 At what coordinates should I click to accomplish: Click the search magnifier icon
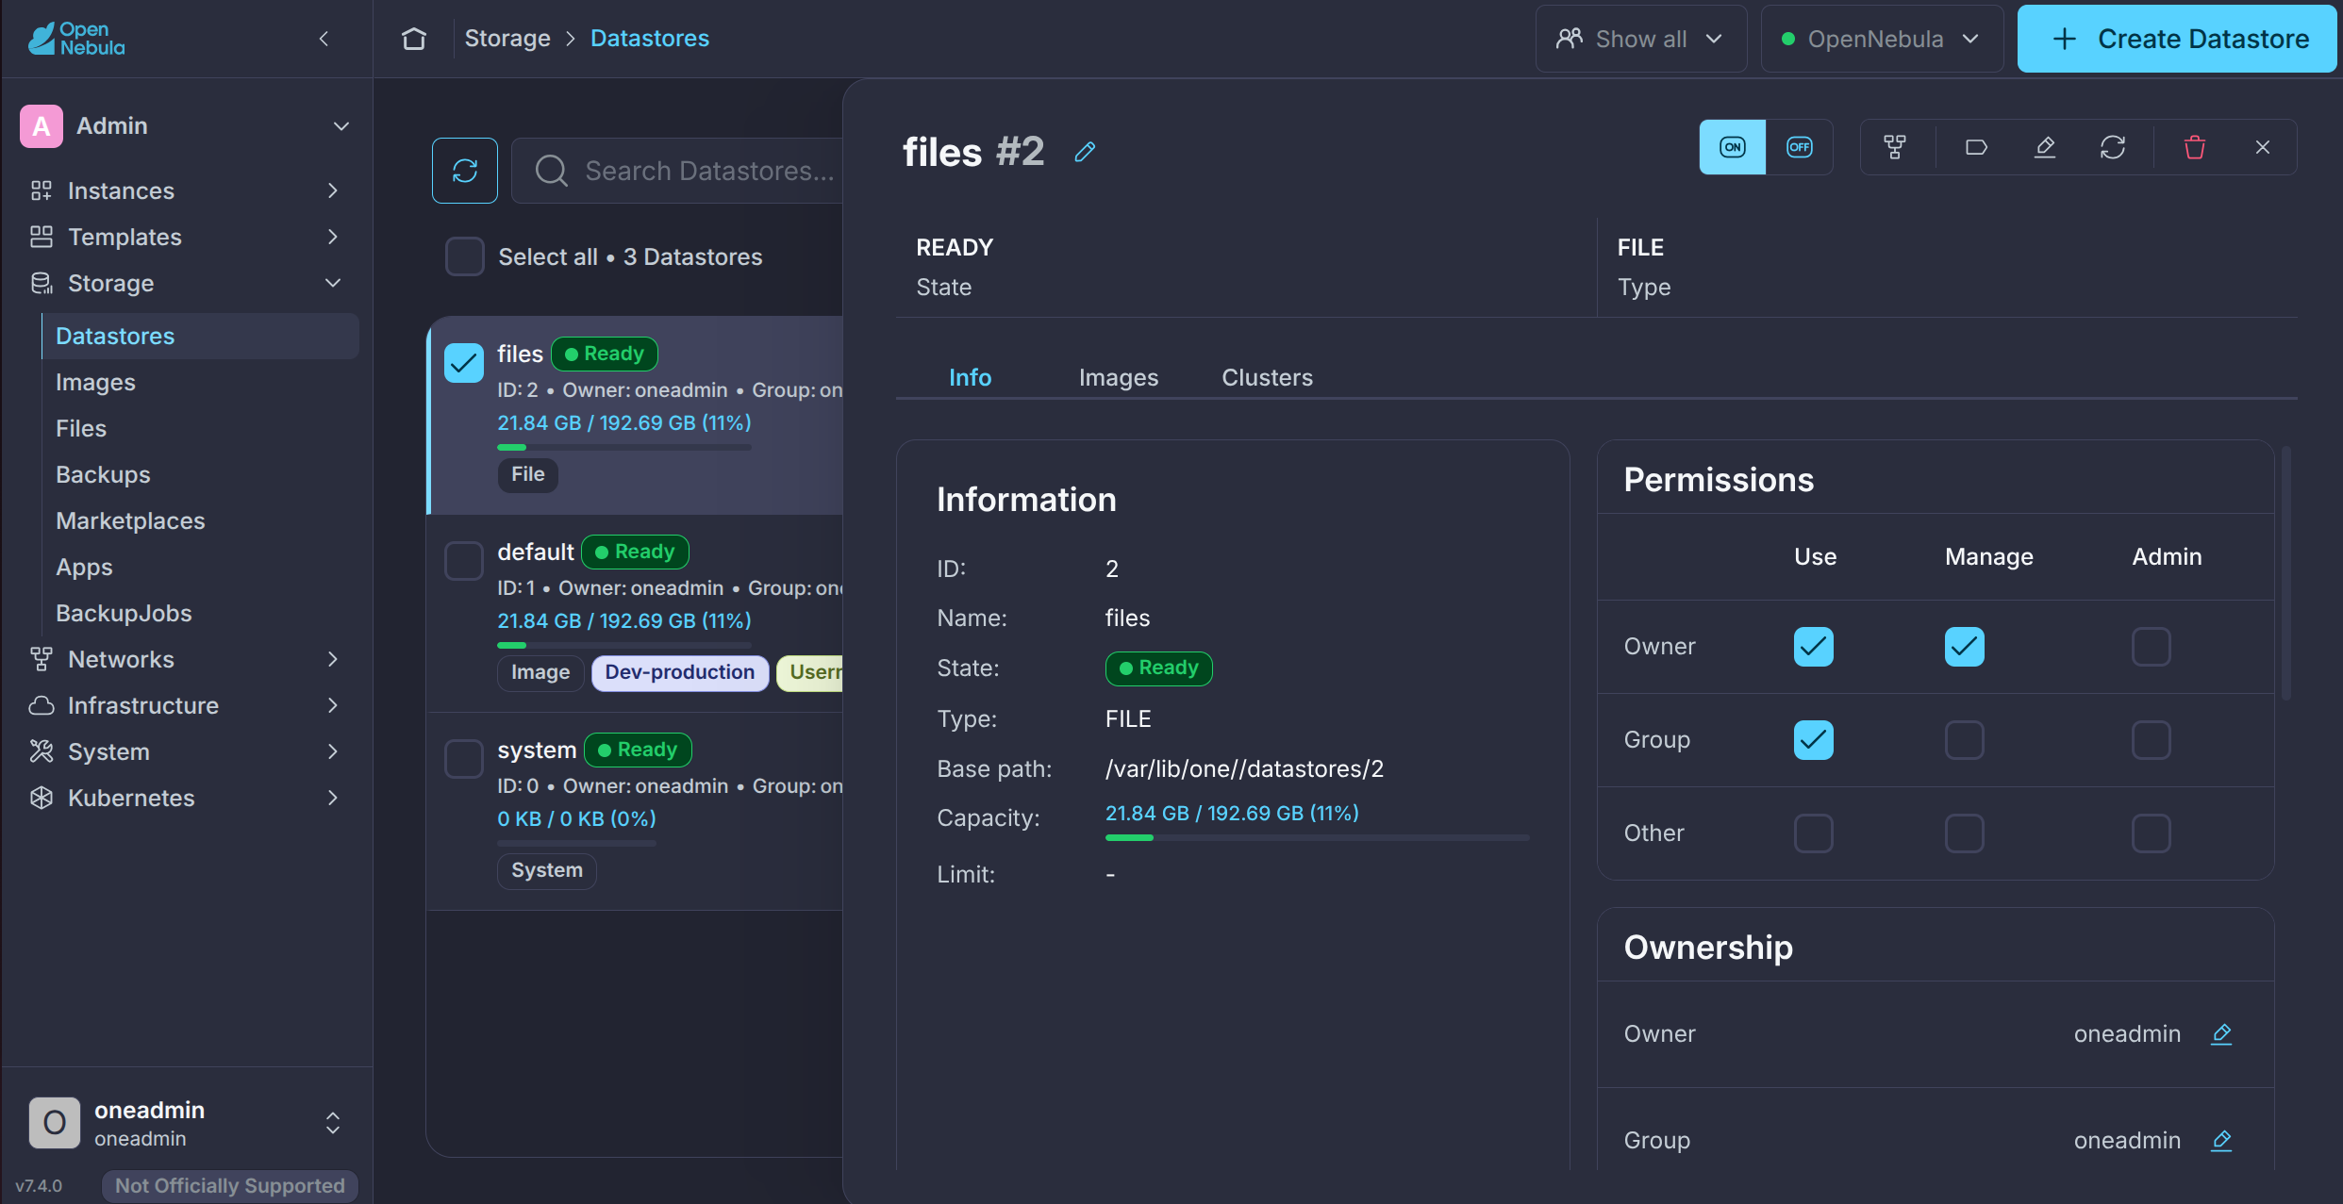pos(551,171)
